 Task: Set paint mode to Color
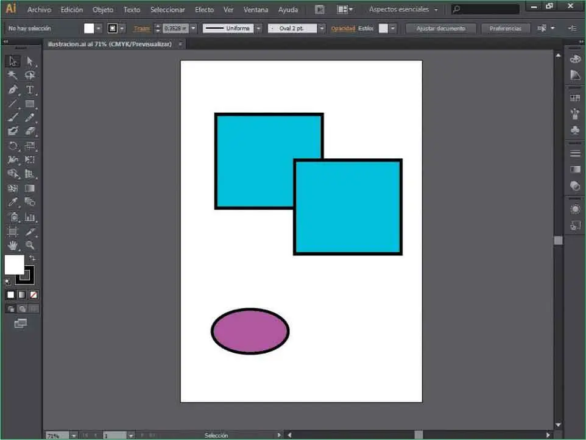click(11, 295)
